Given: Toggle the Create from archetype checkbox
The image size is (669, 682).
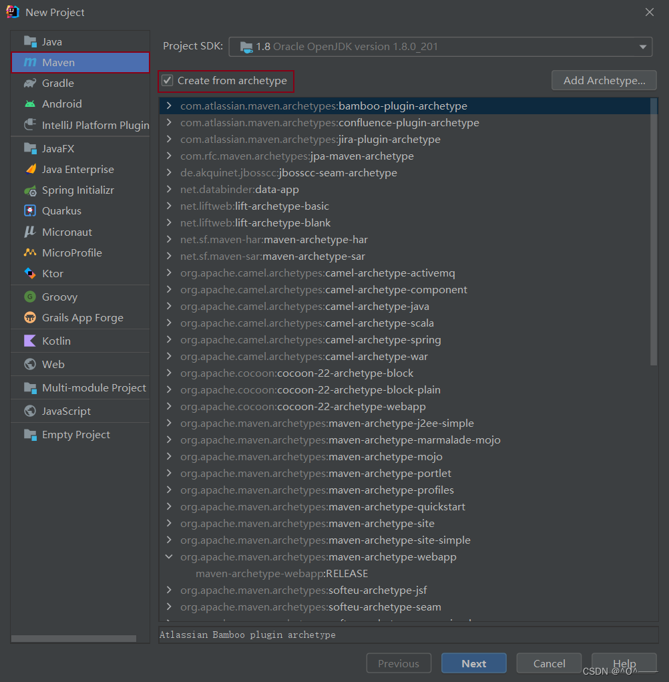Looking at the screenshot, I should point(168,80).
